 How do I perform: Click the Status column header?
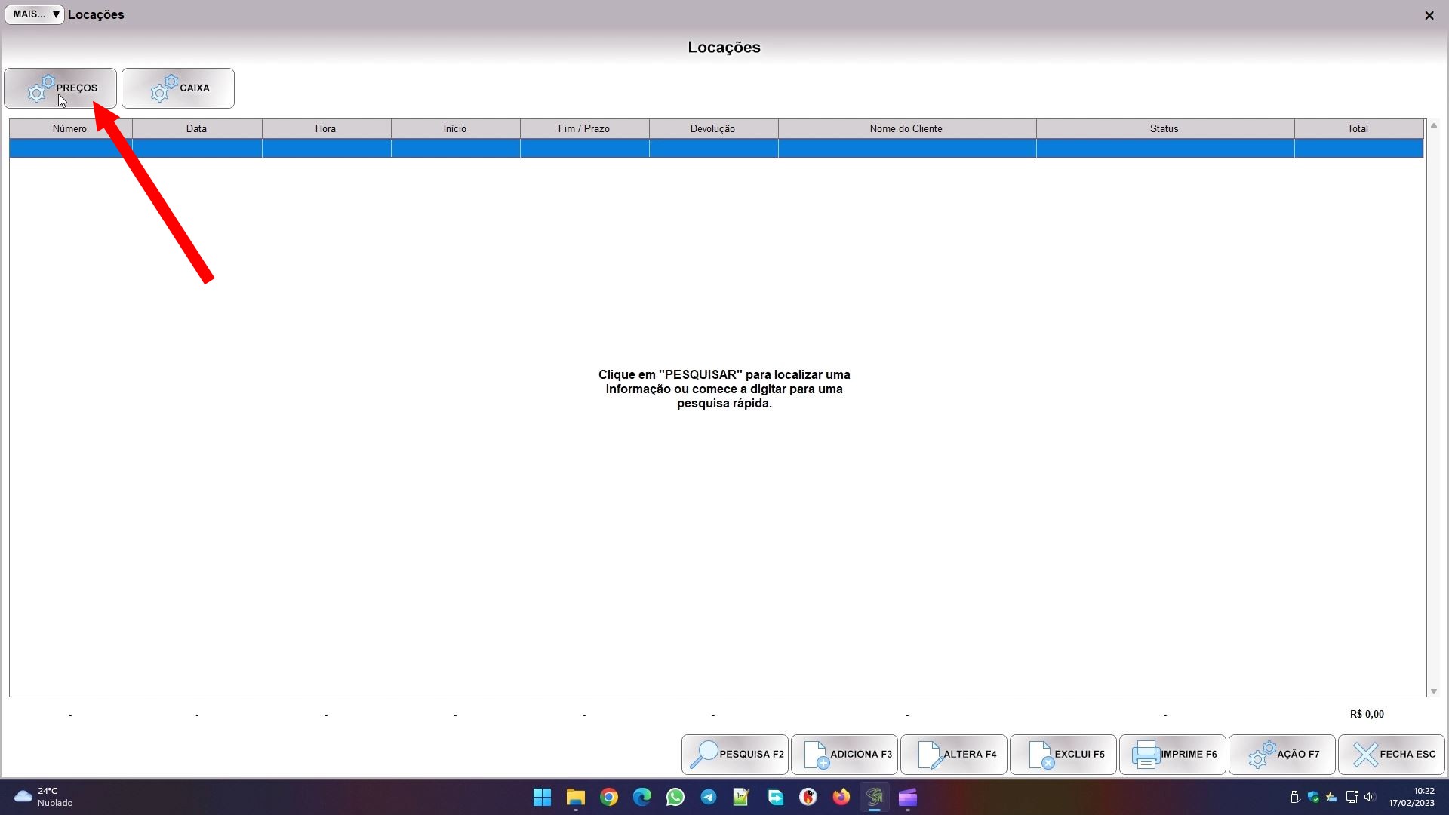[x=1164, y=128]
